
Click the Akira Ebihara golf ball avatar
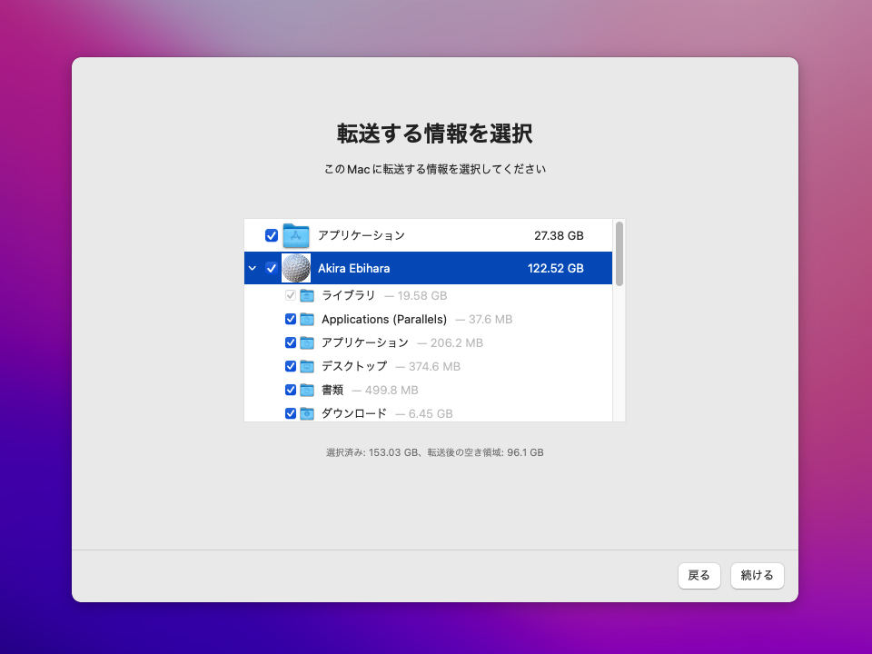pos(296,268)
